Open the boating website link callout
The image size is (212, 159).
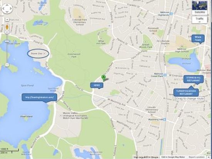point(39,97)
